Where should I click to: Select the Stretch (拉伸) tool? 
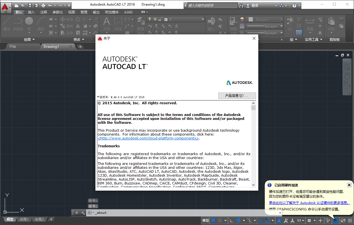click(x=66, y=33)
